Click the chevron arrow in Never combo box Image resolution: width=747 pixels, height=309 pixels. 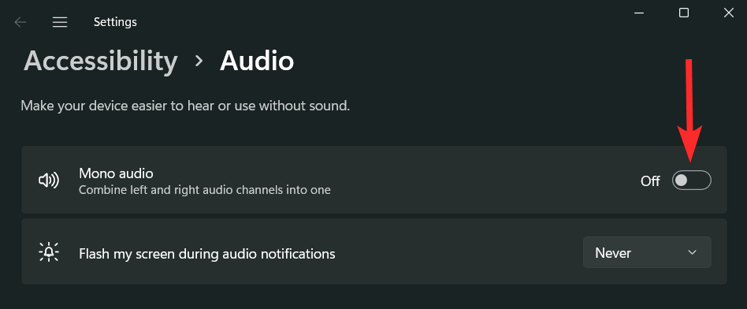(692, 252)
